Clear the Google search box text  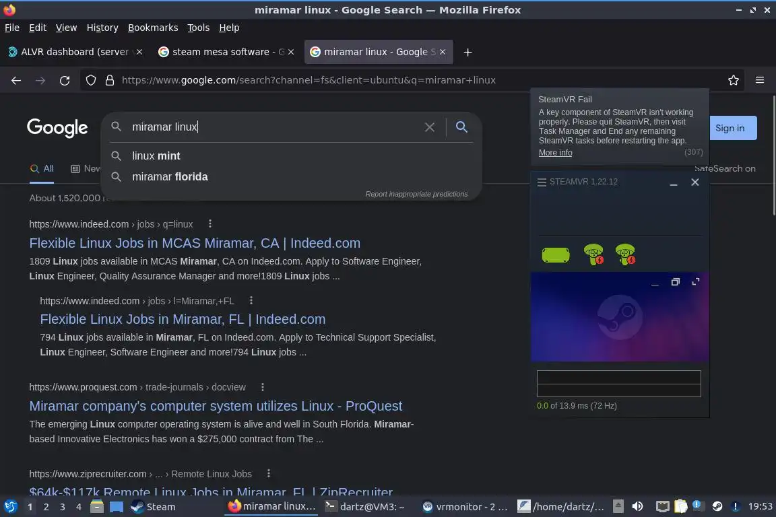430,127
